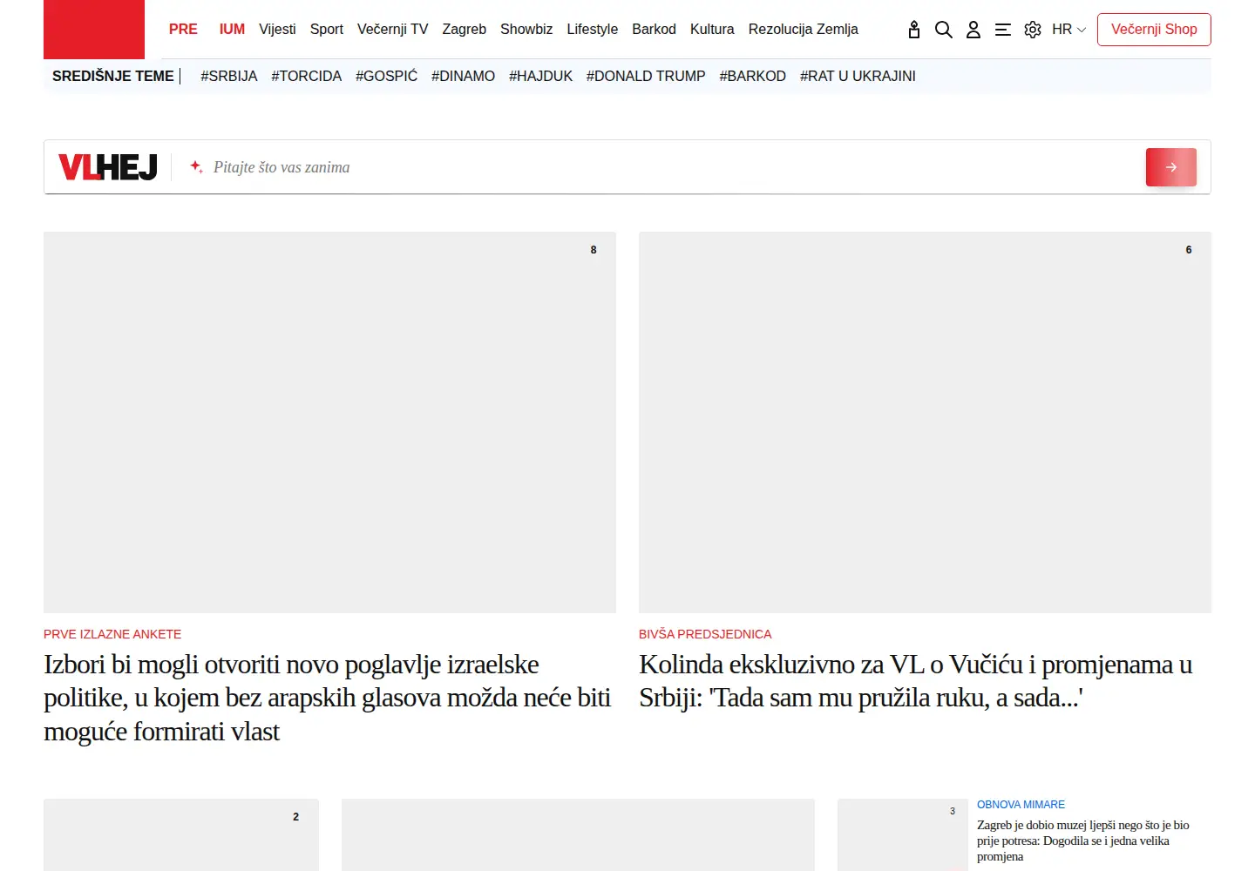Select the #BARKOD topic tag
This screenshot has height=871, width=1255.
(753, 77)
